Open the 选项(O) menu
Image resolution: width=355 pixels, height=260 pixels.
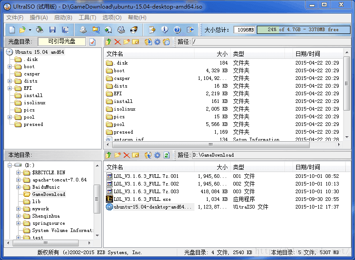(x=112, y=18)
